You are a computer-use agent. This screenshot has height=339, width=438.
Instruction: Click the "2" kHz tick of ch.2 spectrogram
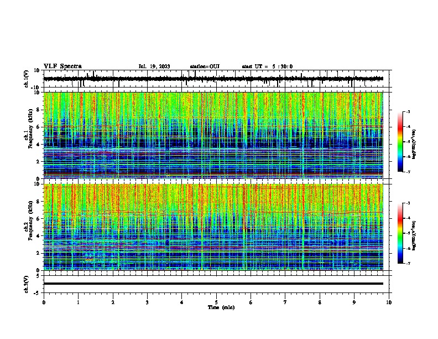38,253
